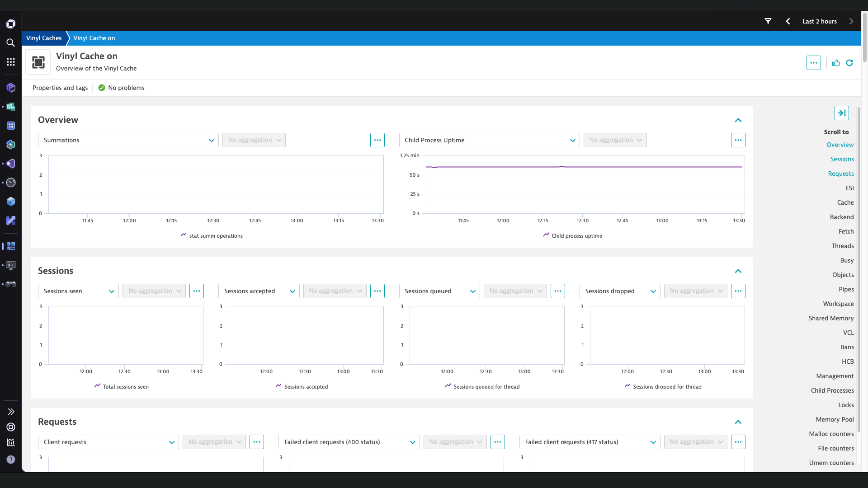Screen dimensions: 868x488
Task: Open more options for Sessions queued chart
Action: [x=558, y=291]
